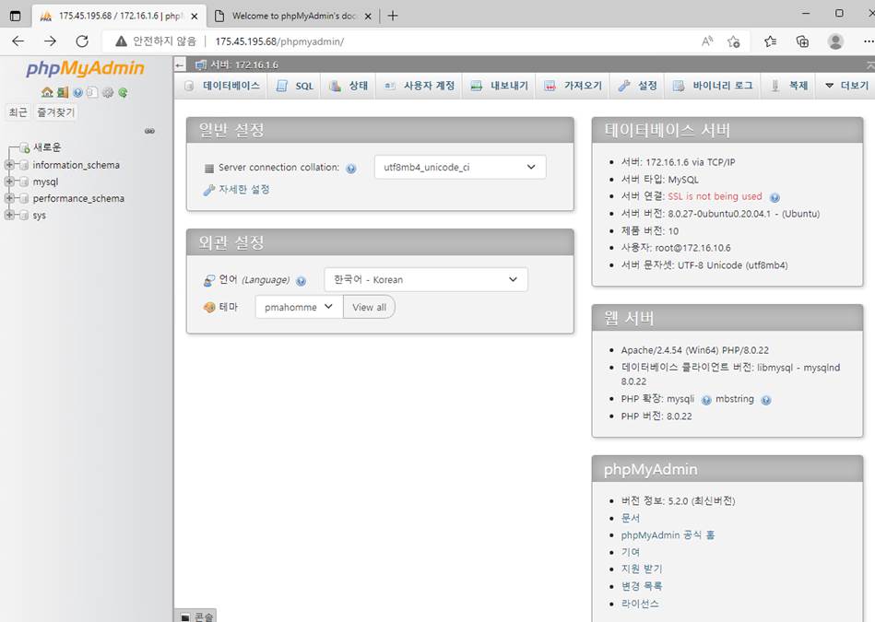
Task: Open the SQL tab
Action: tap(296, 86)
